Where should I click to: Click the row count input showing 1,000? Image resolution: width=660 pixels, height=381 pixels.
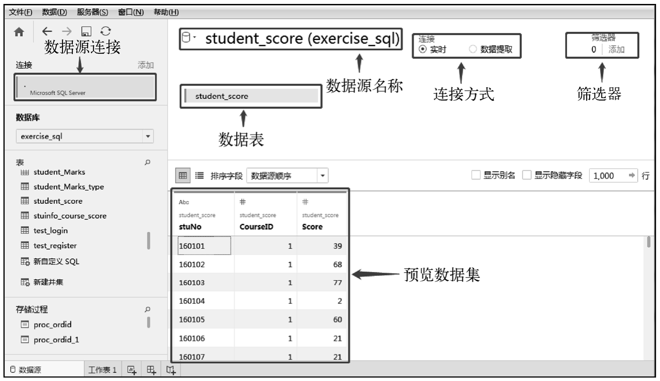click(x=610, y=175)
